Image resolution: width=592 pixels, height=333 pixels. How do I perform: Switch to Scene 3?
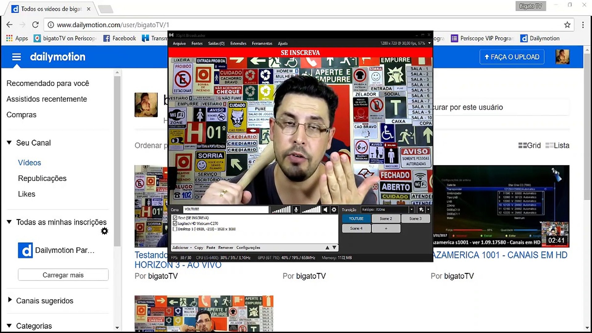tap(415, 219)
